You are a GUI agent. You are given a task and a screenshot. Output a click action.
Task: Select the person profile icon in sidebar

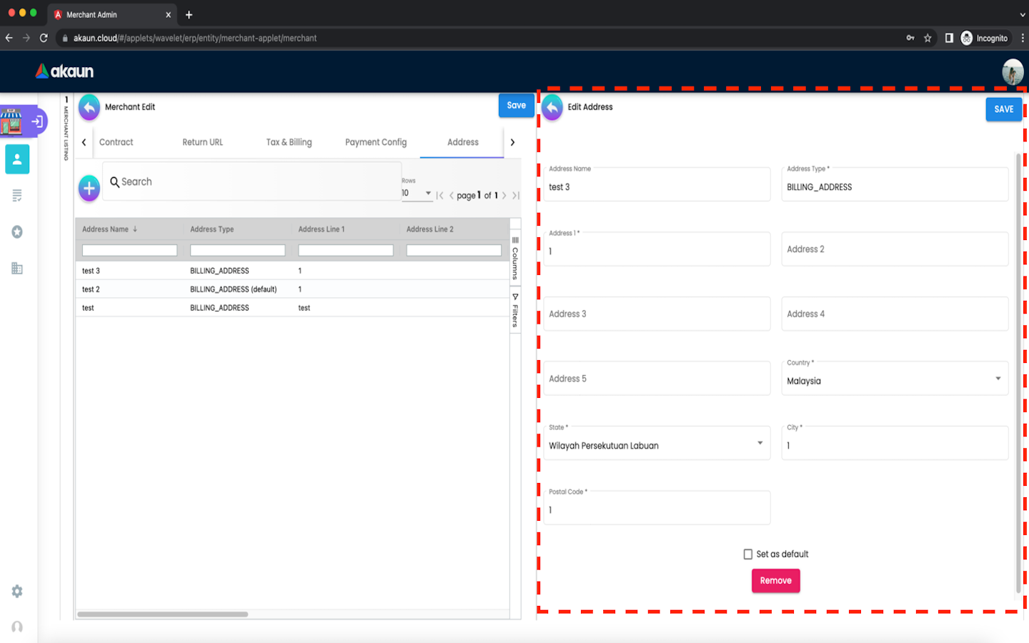click(x=17, y=159)
